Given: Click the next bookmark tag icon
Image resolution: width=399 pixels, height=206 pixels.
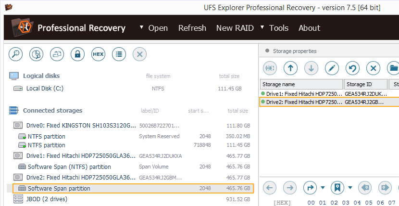Looking at the screenshot, I should tap(385, 188).
